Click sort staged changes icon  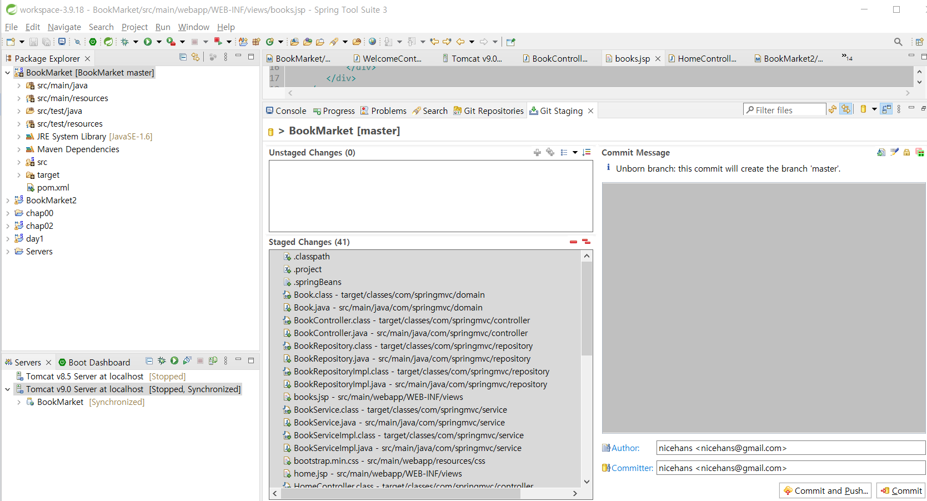tap(587, 152)
